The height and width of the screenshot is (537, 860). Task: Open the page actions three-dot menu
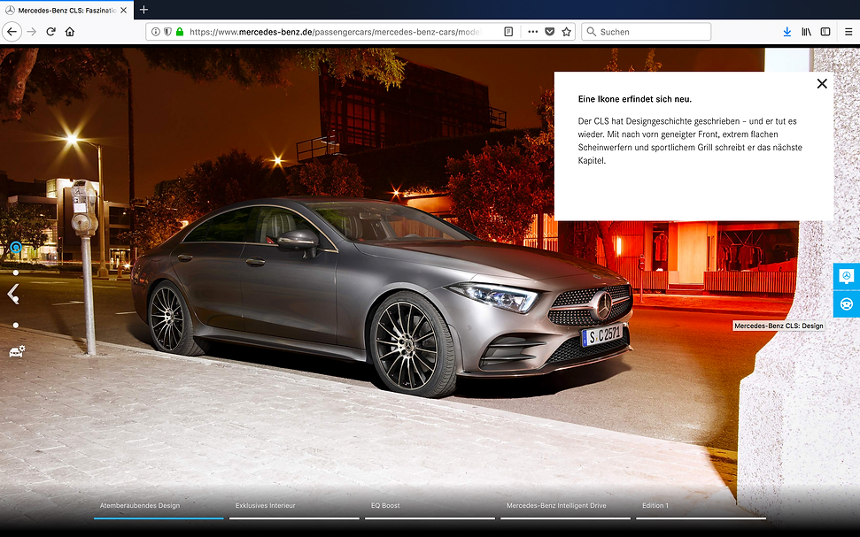point(532,32)
